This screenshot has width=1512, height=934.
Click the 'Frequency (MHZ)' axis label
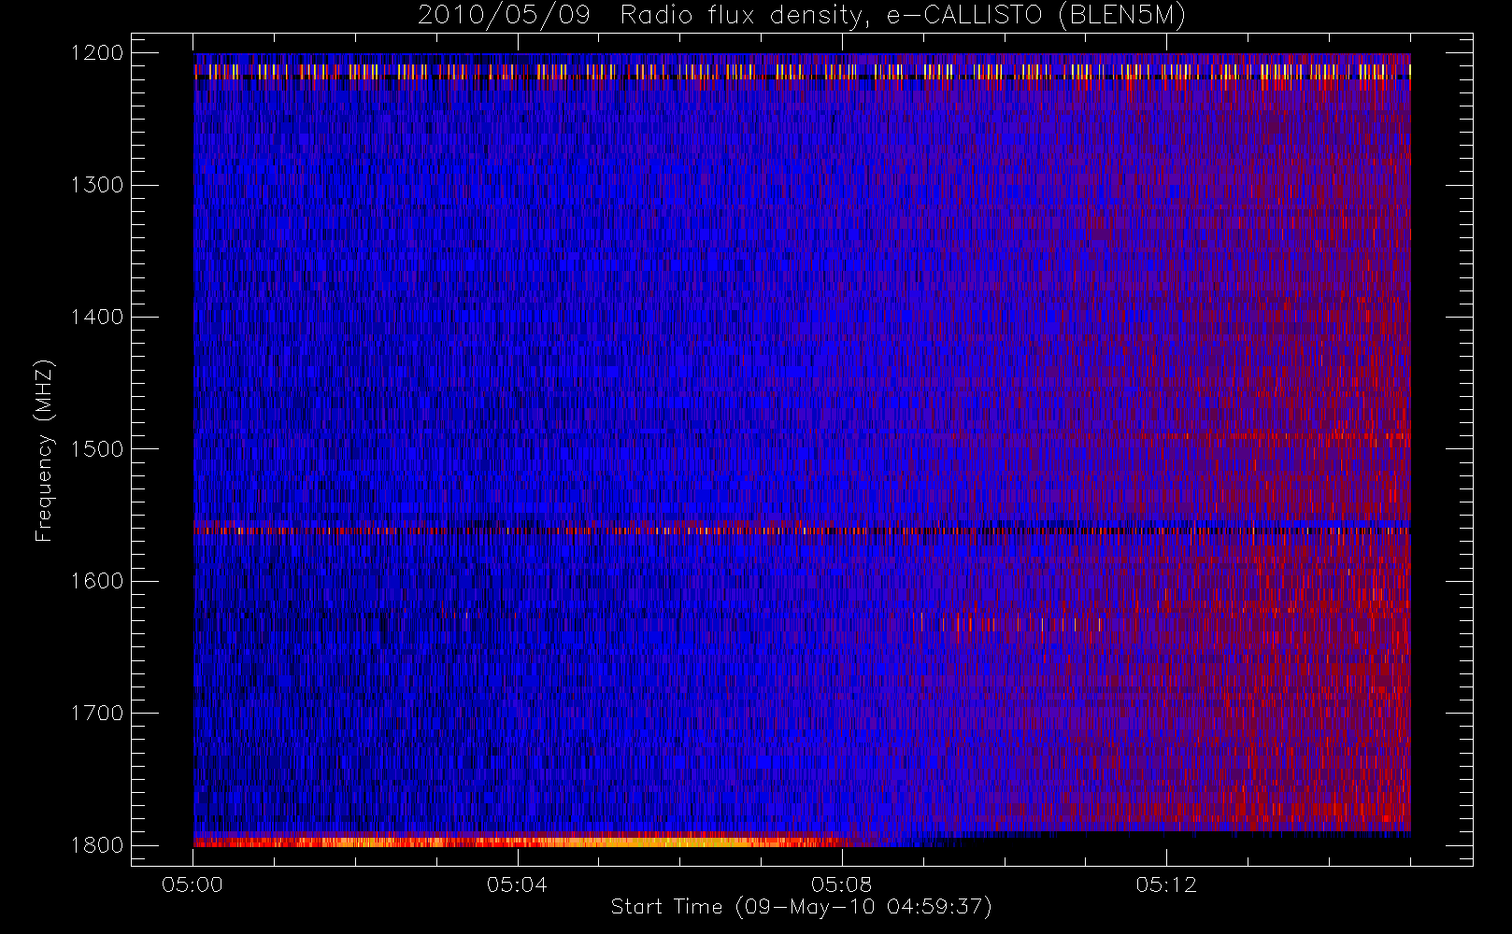[44, 450]
